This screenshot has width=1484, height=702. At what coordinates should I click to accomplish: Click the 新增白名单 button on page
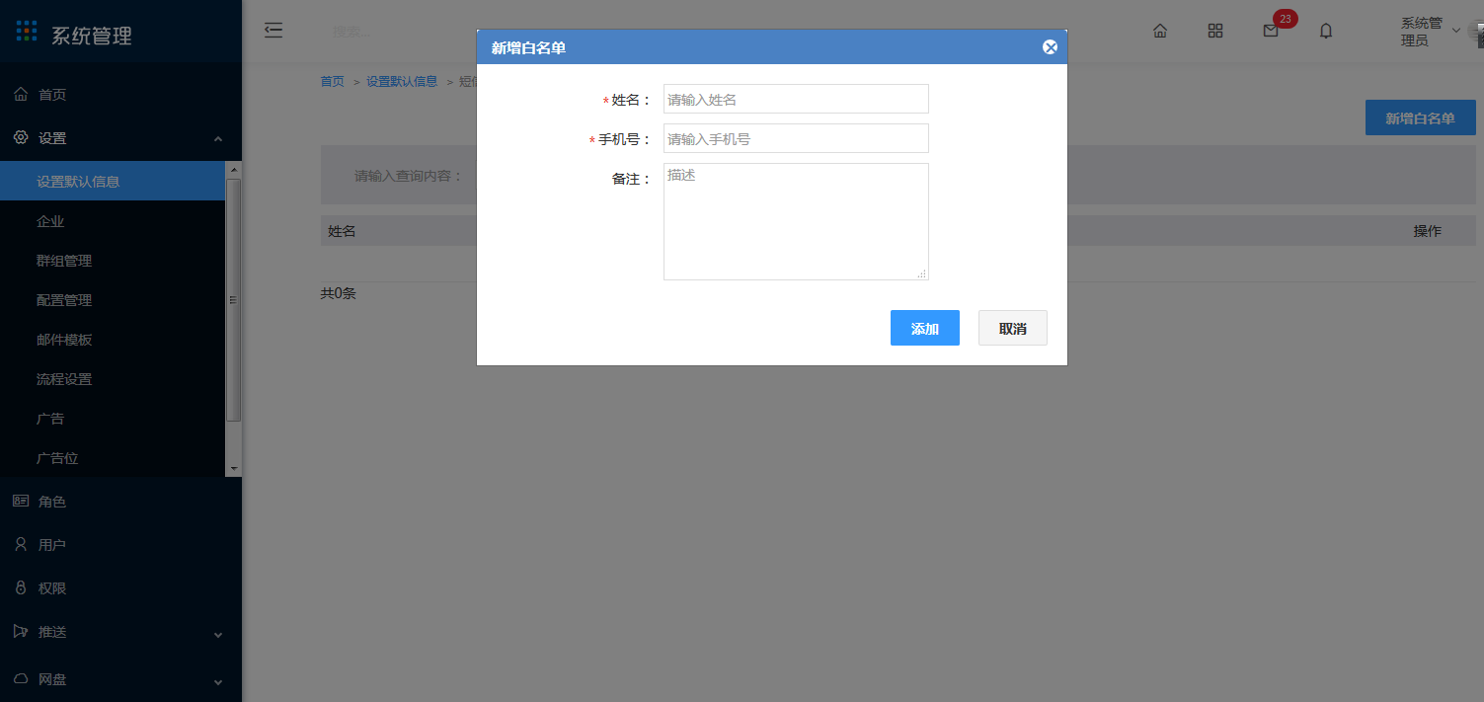coord(1420,117)
